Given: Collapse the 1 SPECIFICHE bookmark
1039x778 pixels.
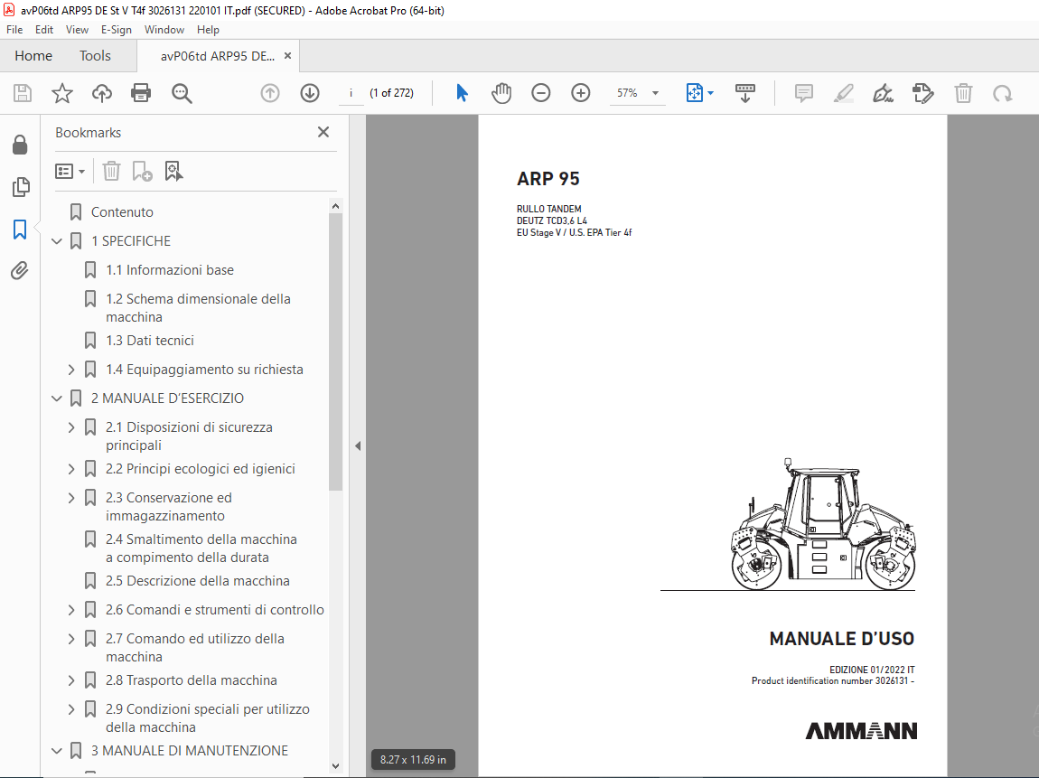Looking at the screenshot, I should pos(57,241).
